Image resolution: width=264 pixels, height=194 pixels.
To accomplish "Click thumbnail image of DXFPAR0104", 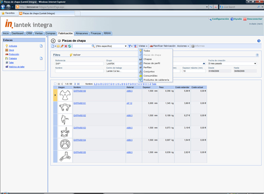I will 65,144.
